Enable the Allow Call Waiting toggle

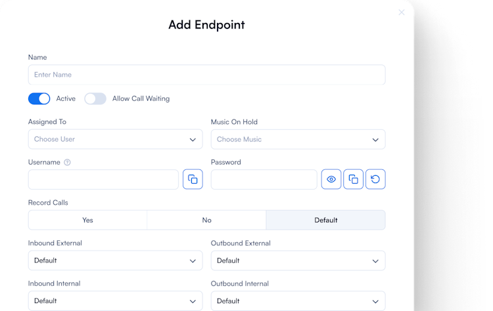click(95, 98)
